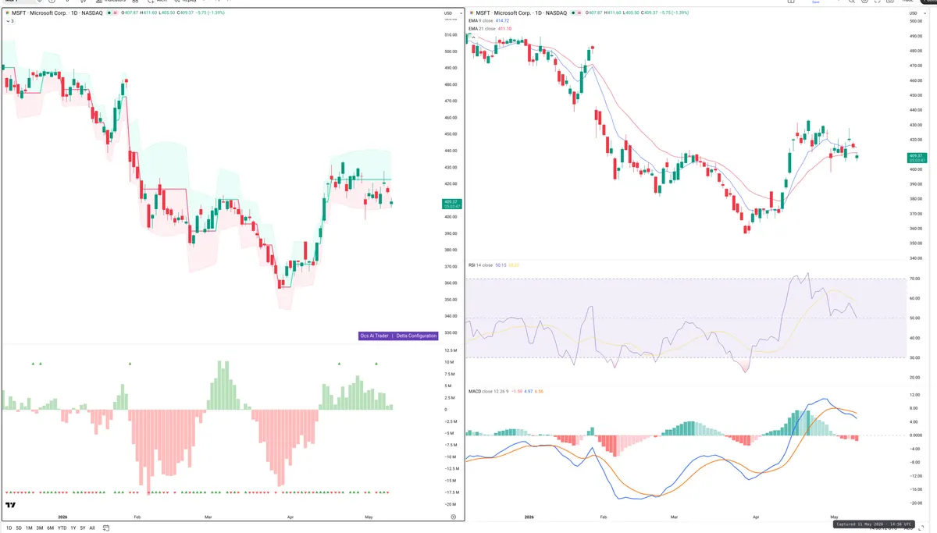Click the 510.00 value on left price axis

[450, 35]
